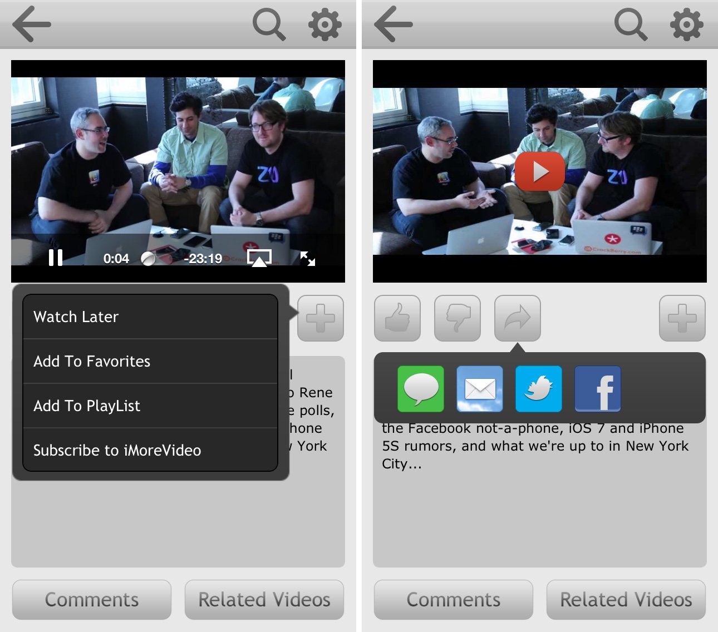The width and height of the screenshot is (718, 632).
Task: Open settings gear on left screen
Action: [325, 24]
